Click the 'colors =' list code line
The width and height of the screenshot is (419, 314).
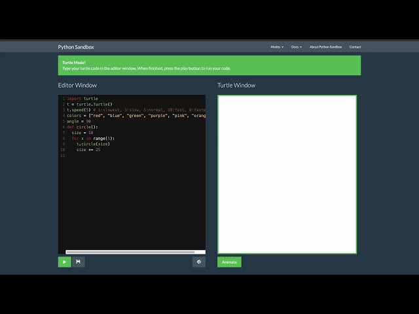[x=136, y=116]
